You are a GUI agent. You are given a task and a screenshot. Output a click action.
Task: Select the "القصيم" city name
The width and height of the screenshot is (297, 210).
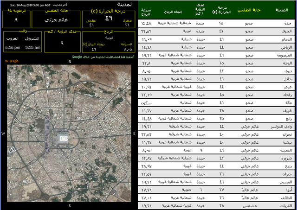point(286,182)
